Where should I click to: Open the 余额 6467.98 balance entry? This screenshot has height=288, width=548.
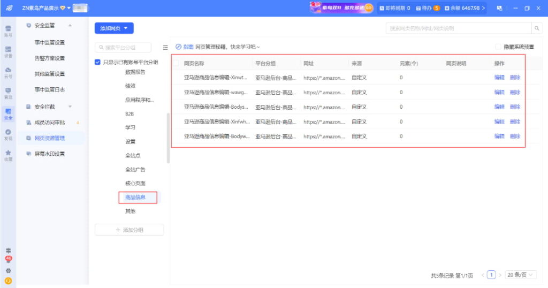point(465,7)
